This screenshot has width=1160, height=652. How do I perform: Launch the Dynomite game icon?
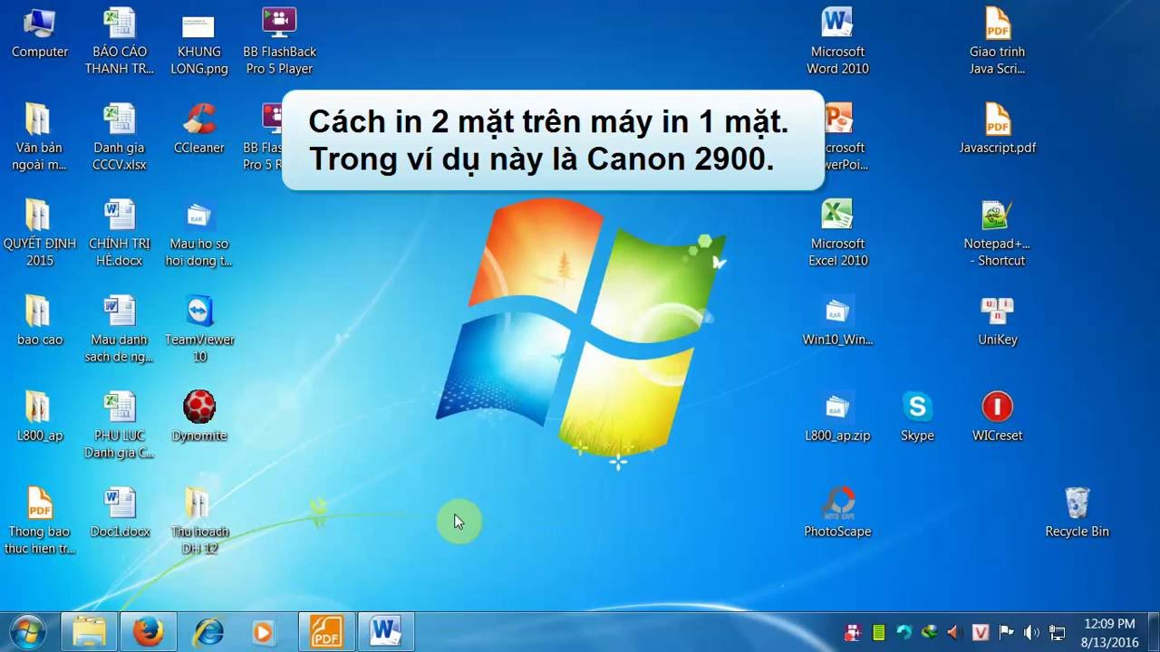[199, 417]
